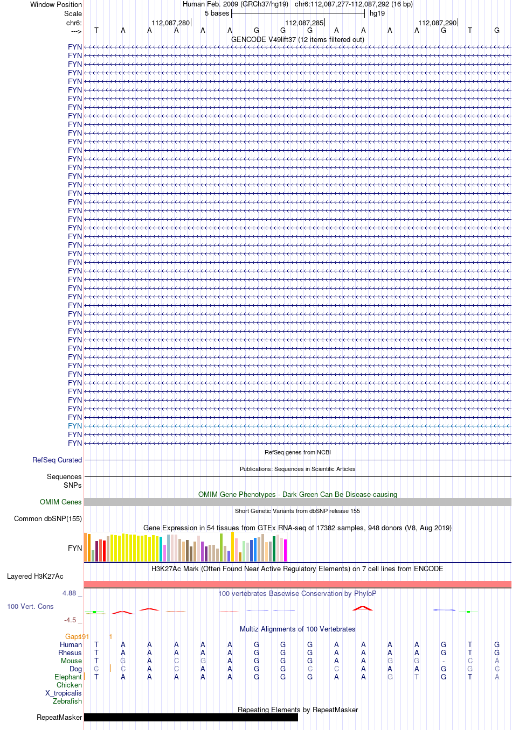512x730 pixels.
Task: Click 'Short Genetic Variants from dbSNP release 155'
Action: 297,511
